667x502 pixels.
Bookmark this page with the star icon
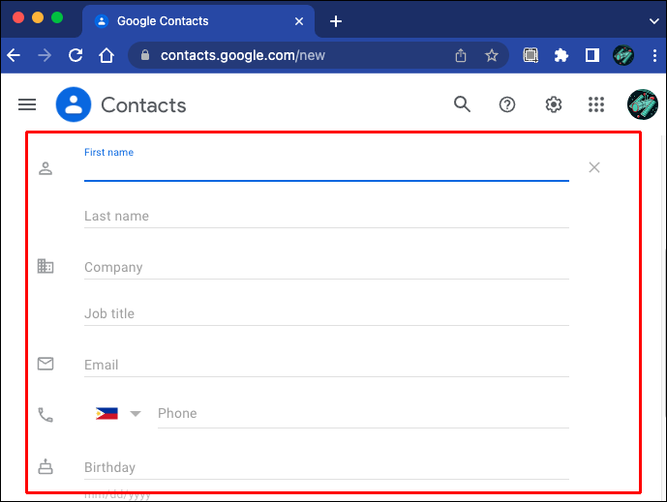click(492, 55)
